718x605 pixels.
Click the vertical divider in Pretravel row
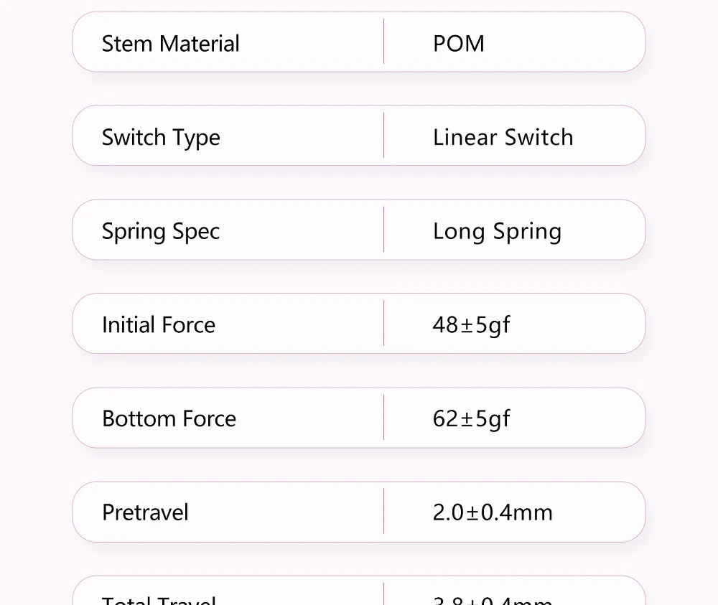(384, 511)
